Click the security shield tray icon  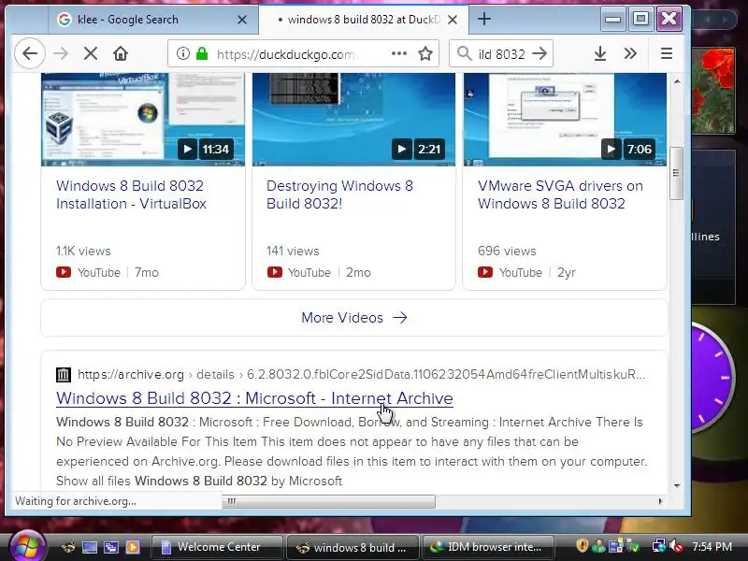[582, 546]
